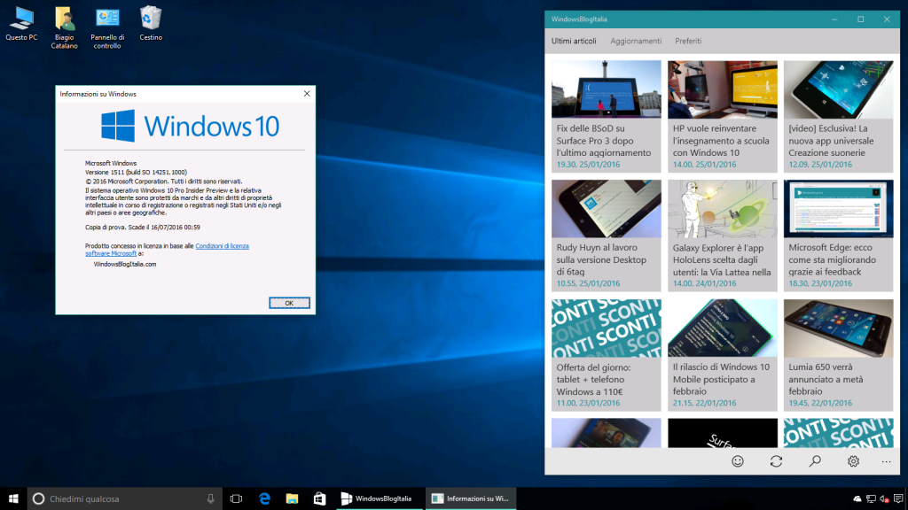Screen dimensions: 908x510
Task: Refresh the article feed in WindowsBlogItalia
Action: pos(775,461)
